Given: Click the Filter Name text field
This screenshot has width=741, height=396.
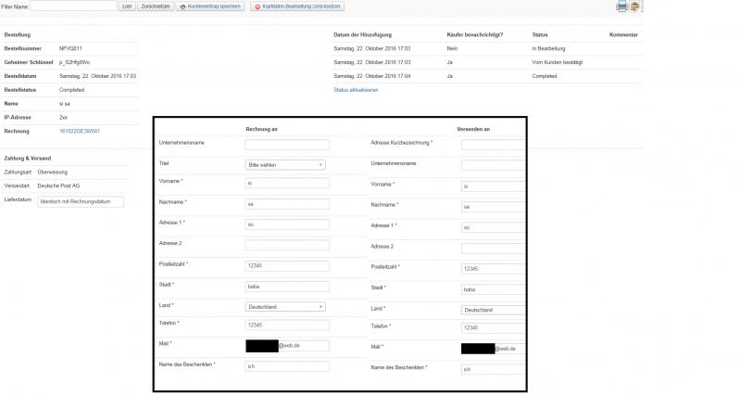Looking at the screenshot, I should point(73,6).
